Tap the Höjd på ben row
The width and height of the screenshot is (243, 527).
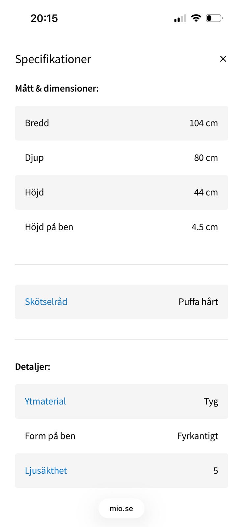[x=121, y=227]
